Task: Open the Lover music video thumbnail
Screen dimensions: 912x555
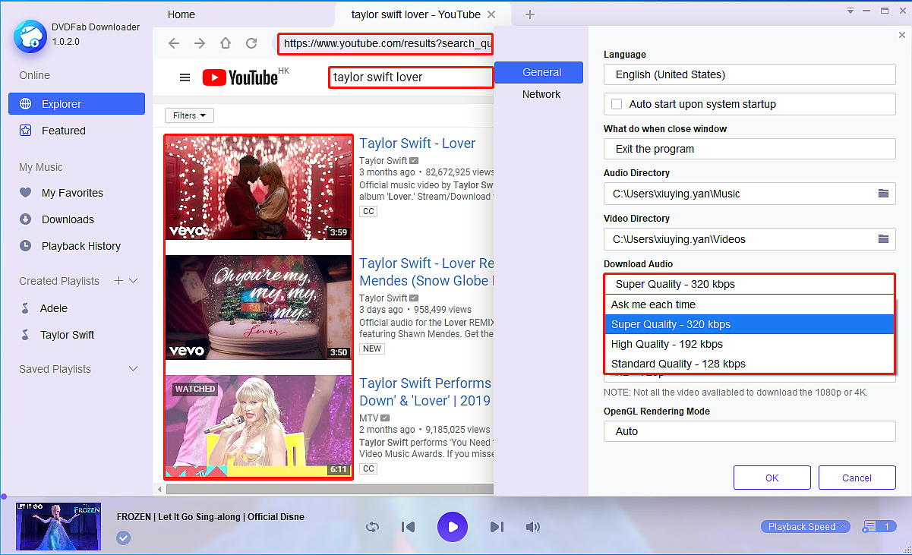Action: click(258, 188)
